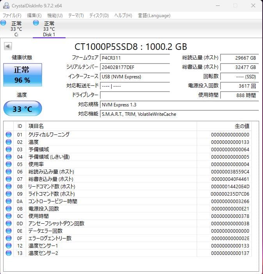Image resolution: width=263 pixels, height=274 pixels.
Task: Click the 33 °C temperature button
Action: (23, 108)
